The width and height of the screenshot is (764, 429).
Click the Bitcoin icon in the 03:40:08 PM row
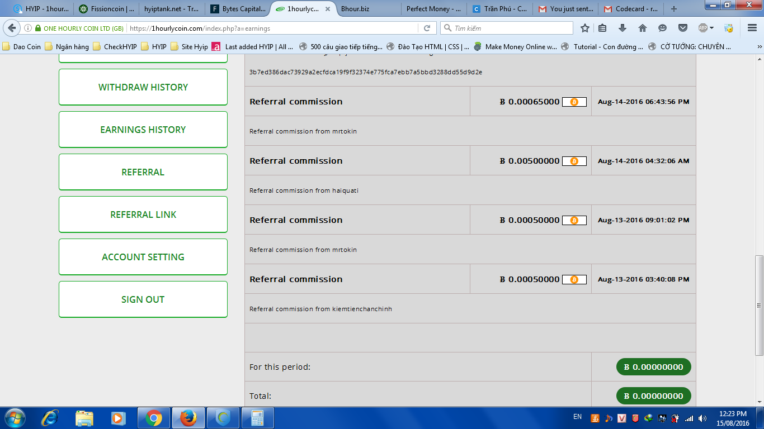[x=574, y=279]
